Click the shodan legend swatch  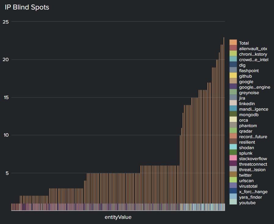pos(233,147)
